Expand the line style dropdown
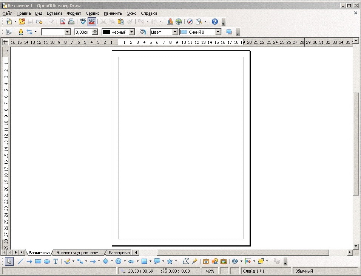 point(68,32)
